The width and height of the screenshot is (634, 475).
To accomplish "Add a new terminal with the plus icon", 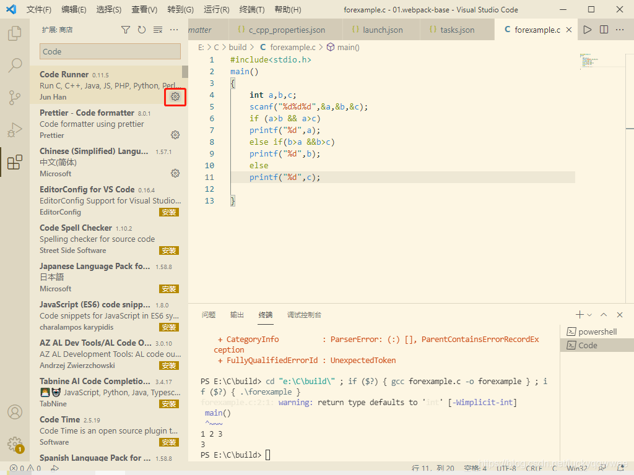I will point(578,314).
